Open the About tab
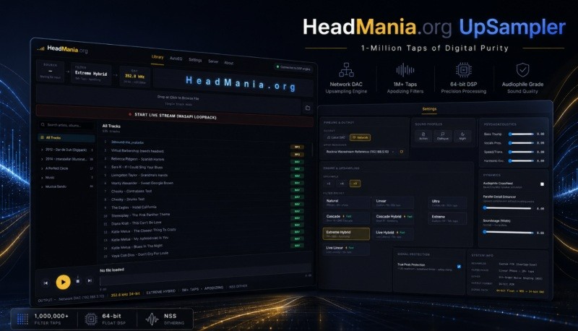The image size is (578, 331). point(228,63)
